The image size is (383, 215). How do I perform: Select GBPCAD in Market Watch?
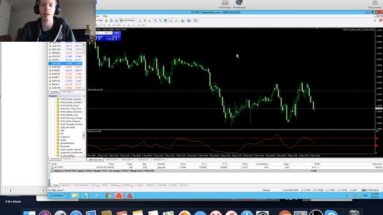tap(65, 49)
